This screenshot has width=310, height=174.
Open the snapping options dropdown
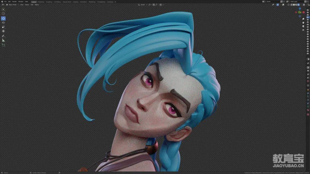(x=156, y=5)
